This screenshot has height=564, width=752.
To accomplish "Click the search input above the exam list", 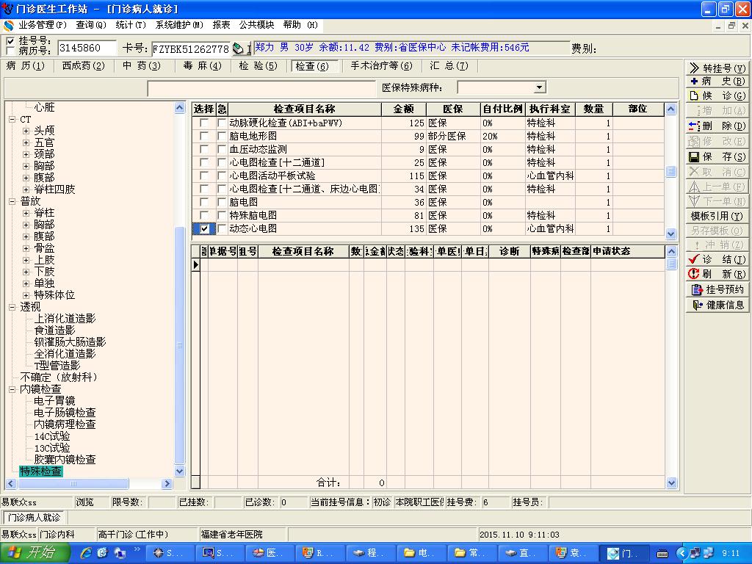I will tap(261, 88).
